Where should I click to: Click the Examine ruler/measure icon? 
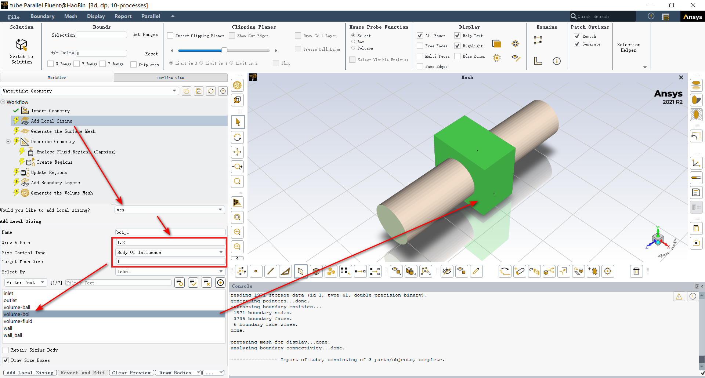pyautogui.click(x=538, y=61)
